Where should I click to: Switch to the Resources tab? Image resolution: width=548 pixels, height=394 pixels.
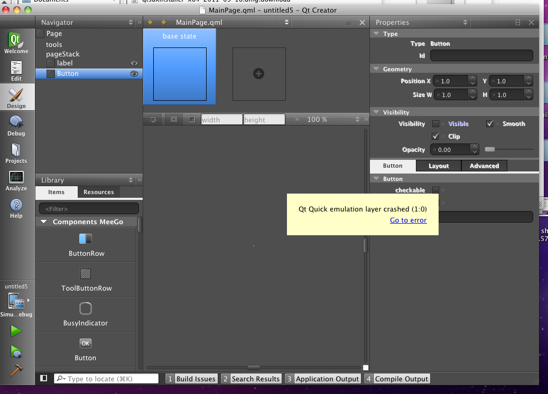tap(99, 192)
